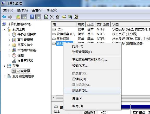Select the 软件磁盘 (D:) volume row
150x114 pixels.
coord(101,34)
